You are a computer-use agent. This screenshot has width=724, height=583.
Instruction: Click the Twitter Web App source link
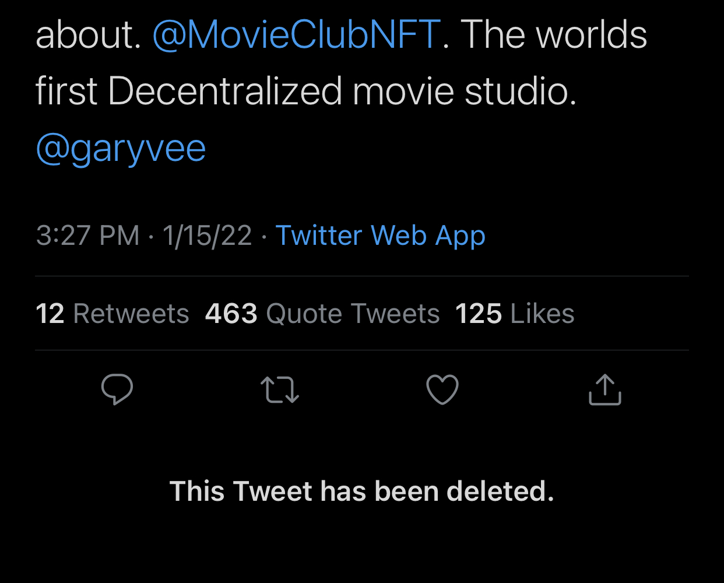(380, 236)
